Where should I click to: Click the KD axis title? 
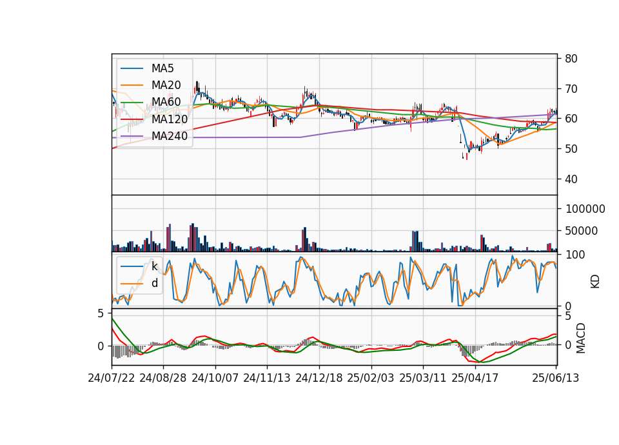tap(595, 282)
